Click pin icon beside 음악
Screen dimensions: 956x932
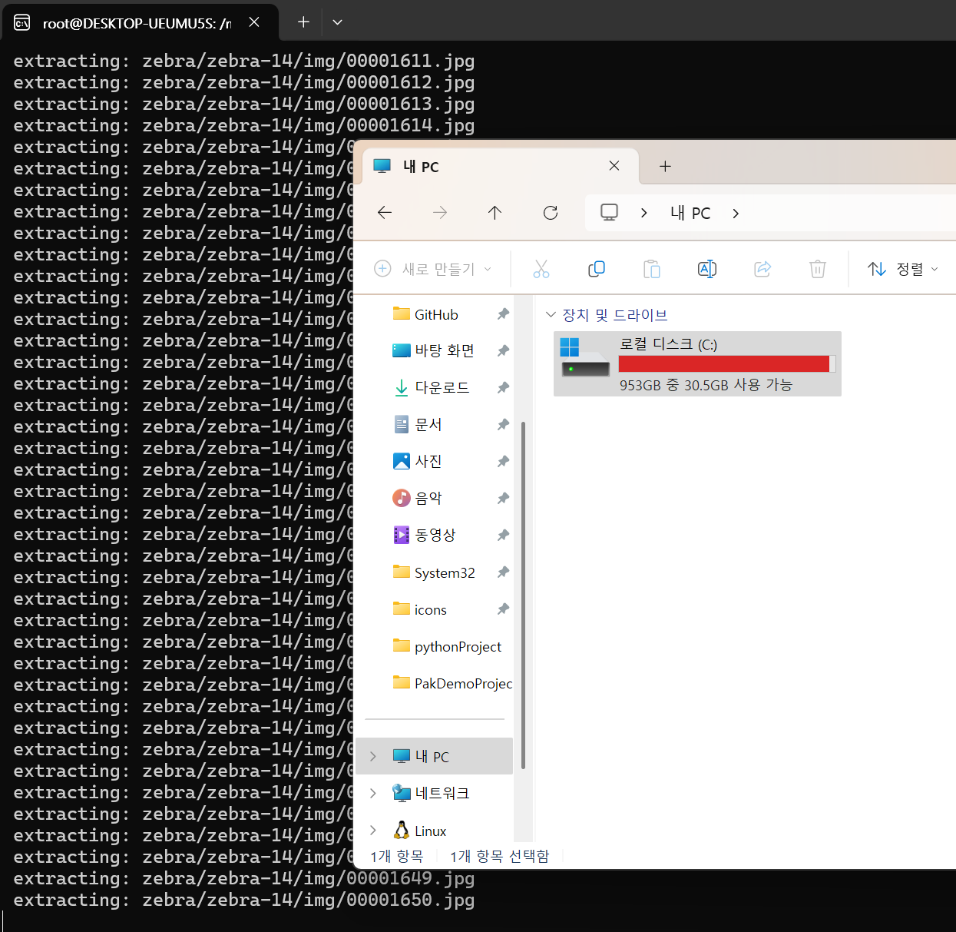tap(503, 499)
